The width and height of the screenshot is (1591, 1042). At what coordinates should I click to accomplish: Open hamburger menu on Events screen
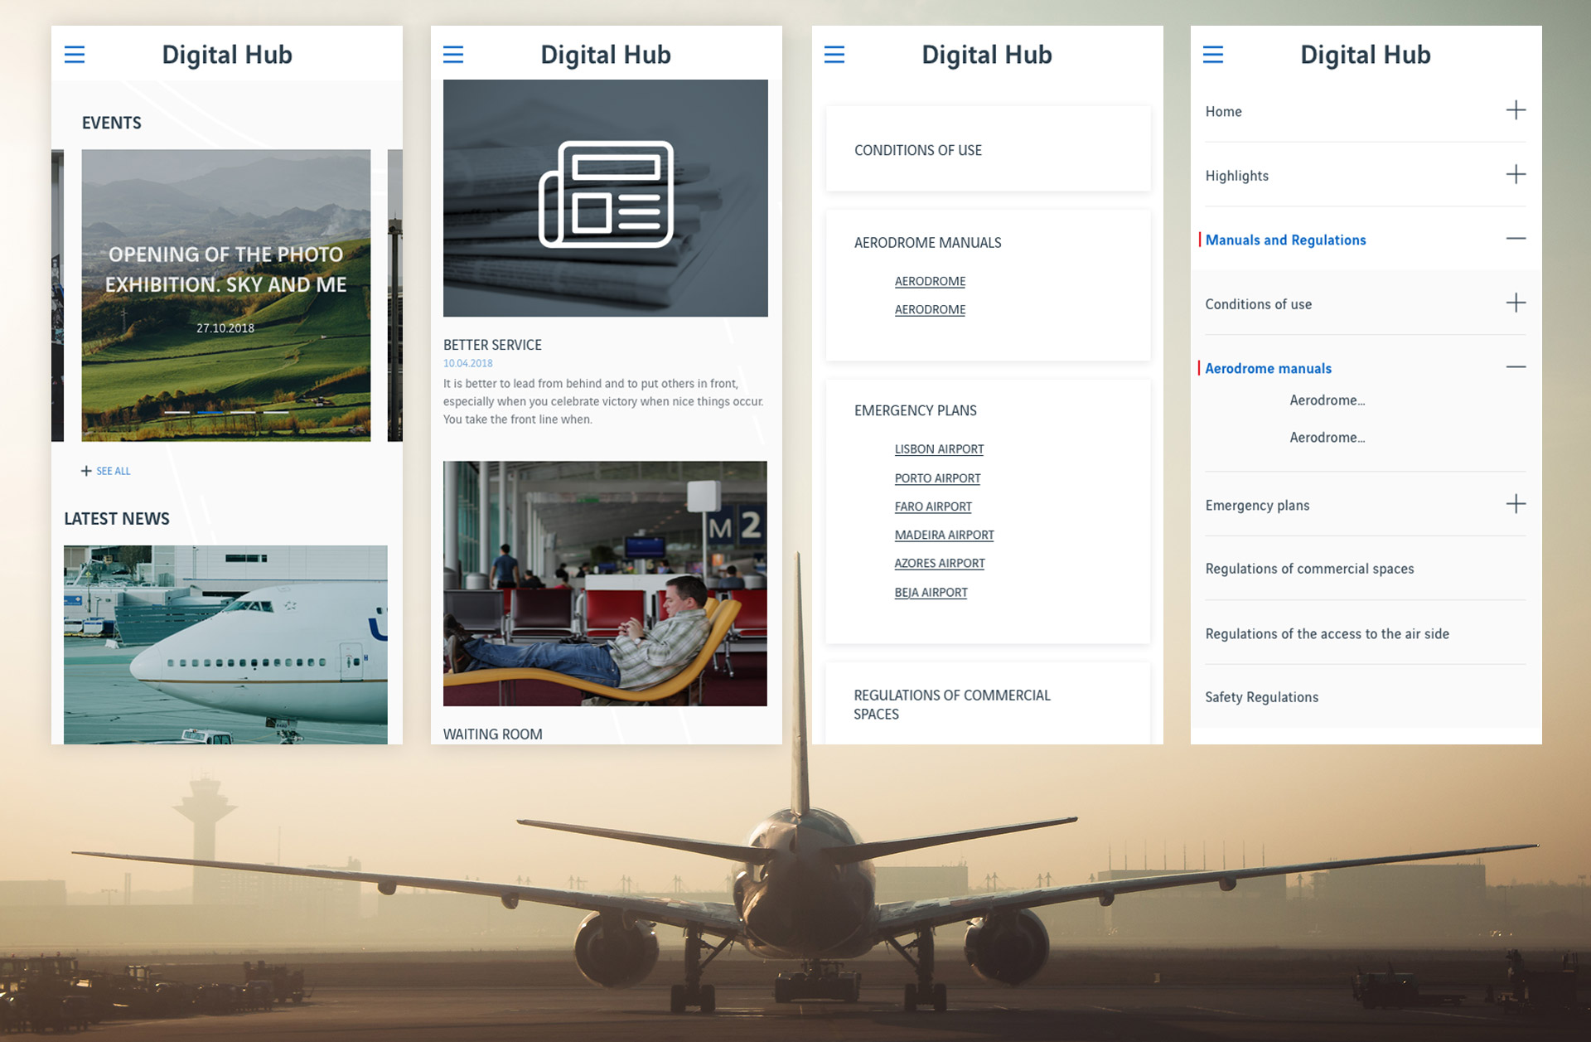(75, 55)
